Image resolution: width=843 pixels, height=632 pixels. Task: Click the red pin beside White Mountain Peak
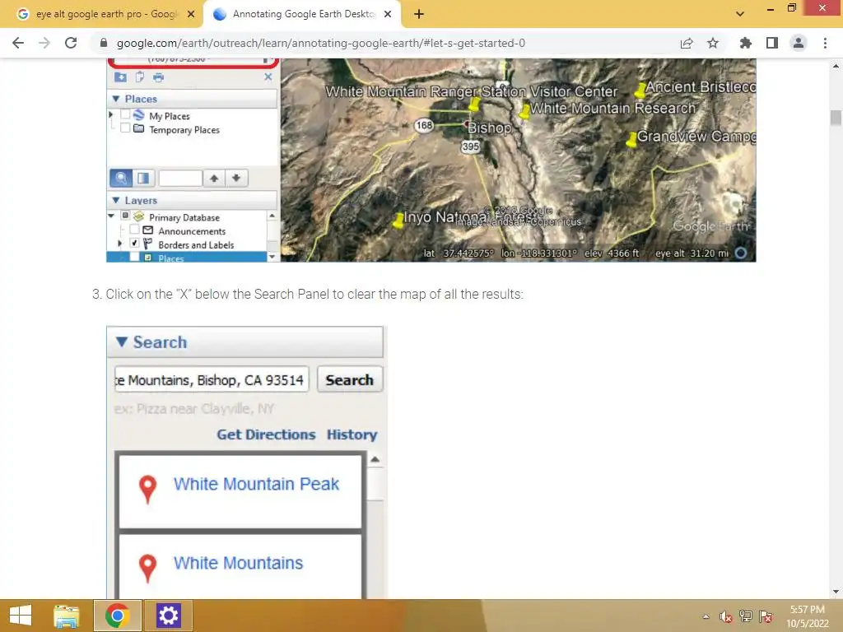pos(148,489)
